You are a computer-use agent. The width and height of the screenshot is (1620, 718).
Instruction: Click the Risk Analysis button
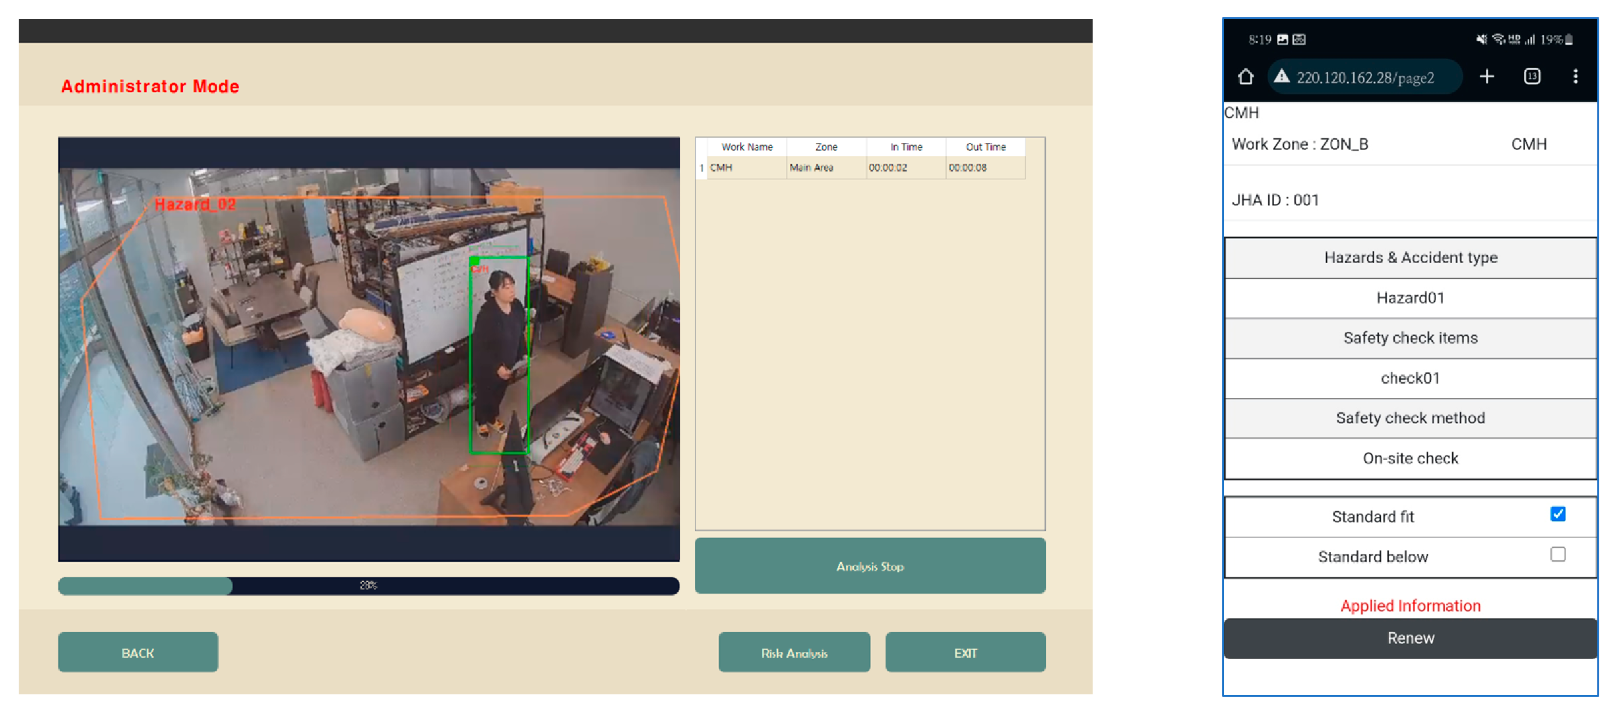coord(794,652)
